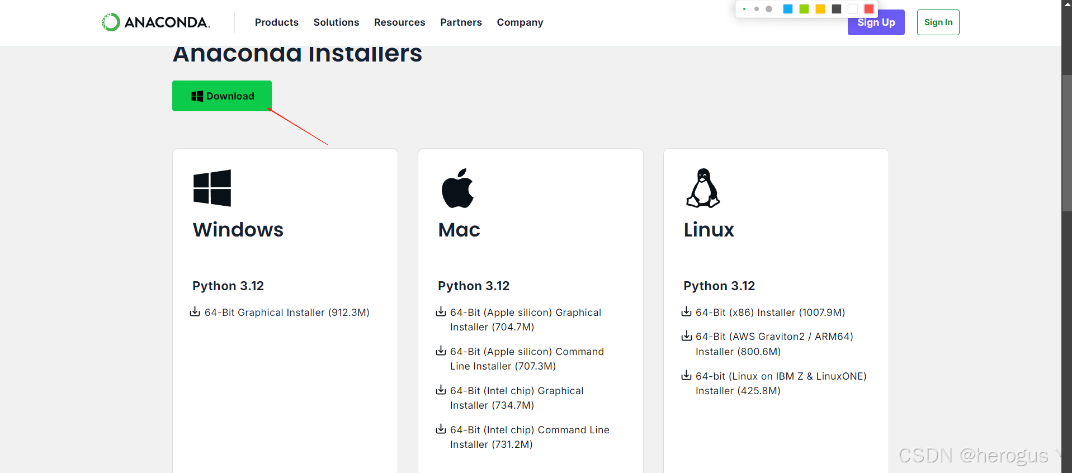
Task: Select the red color swatch
Action: (869, 9)
